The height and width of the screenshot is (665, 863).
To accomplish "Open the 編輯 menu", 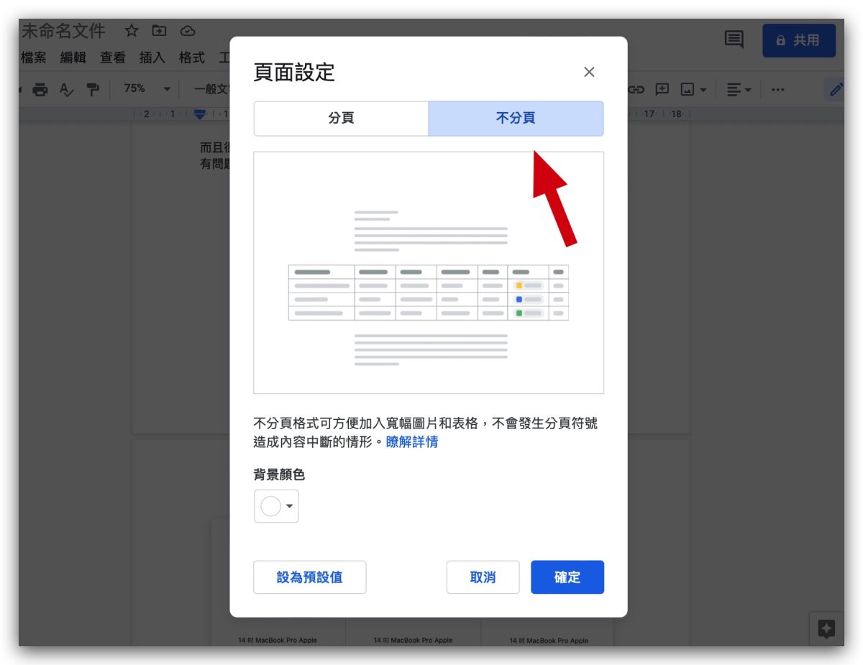I will click(x=73, y=58).
